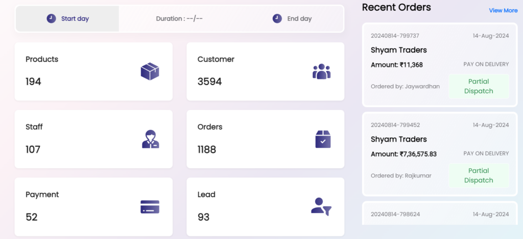This screenshot has width=523, height=239.
Task: Click the 14-Aug-2024 date on order 798624
Action: point(491,214)
